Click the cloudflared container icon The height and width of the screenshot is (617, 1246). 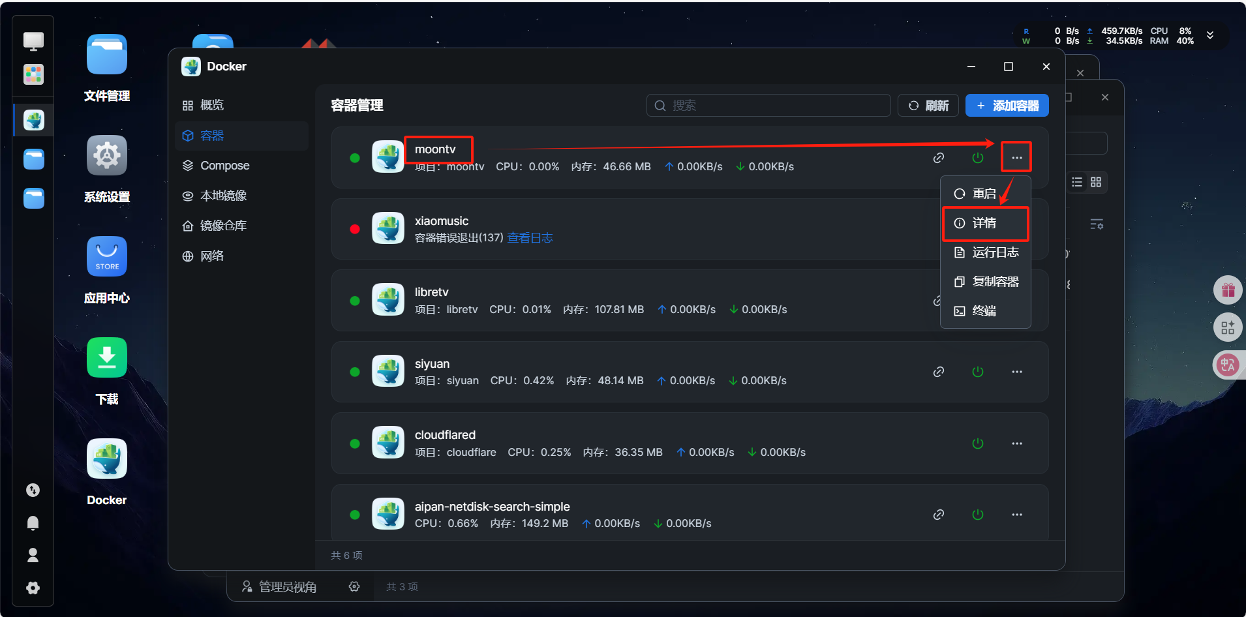388,443
